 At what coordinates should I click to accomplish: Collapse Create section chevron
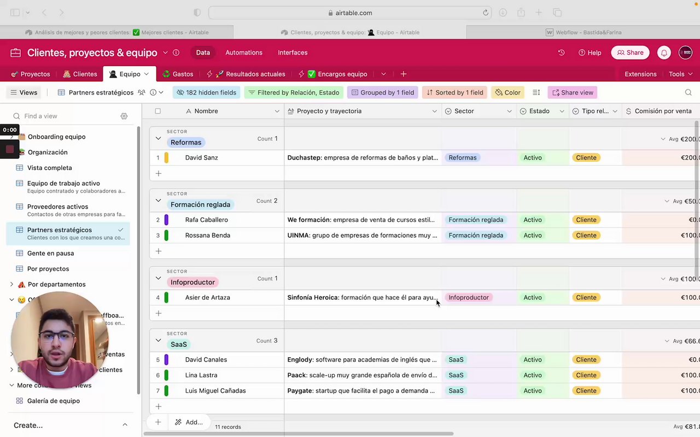click(125, 425)
